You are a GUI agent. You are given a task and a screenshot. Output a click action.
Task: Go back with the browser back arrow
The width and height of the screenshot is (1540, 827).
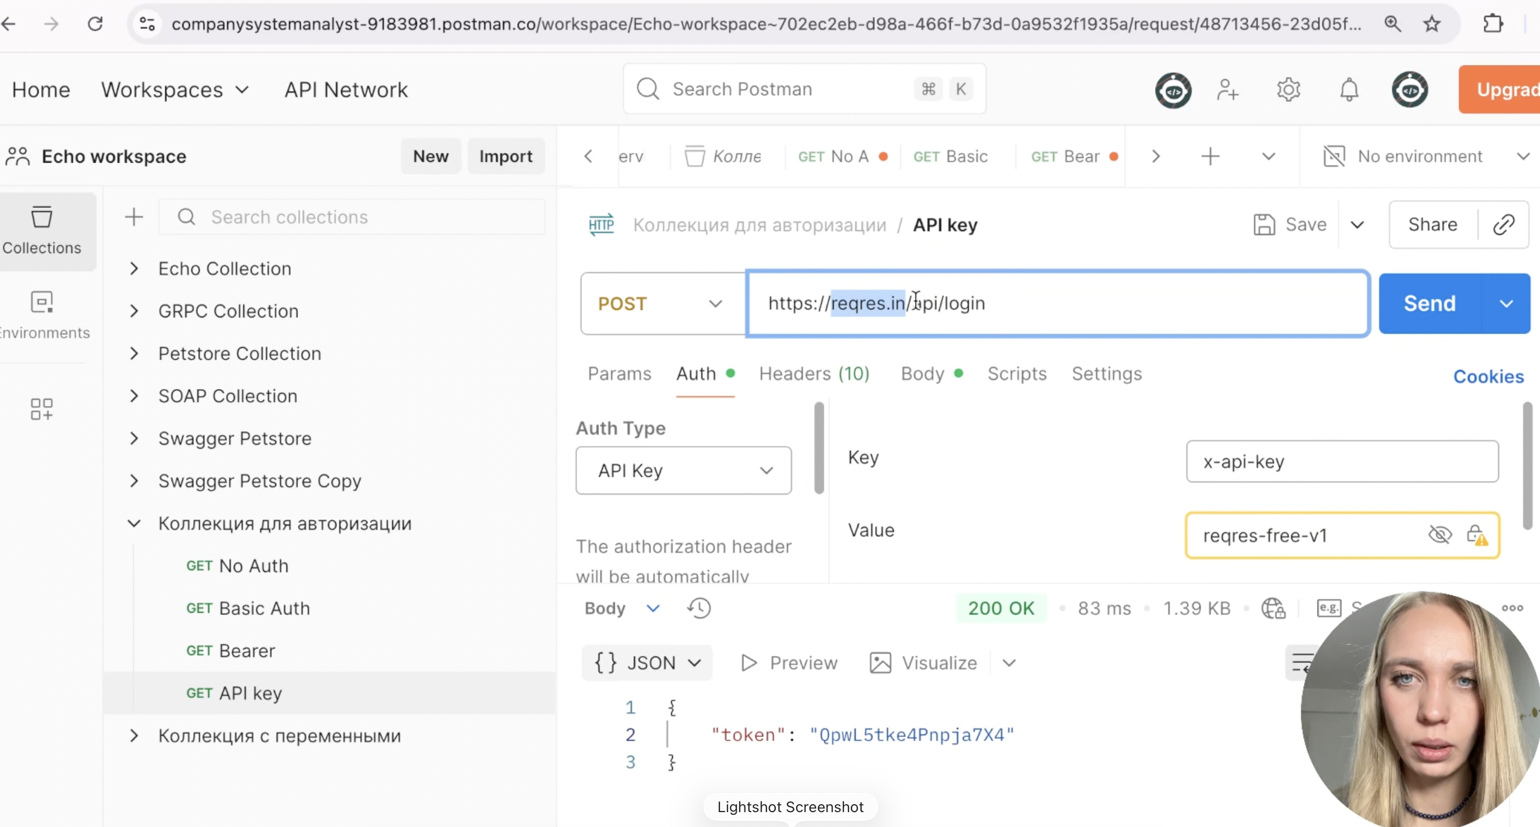coord(9,24)
